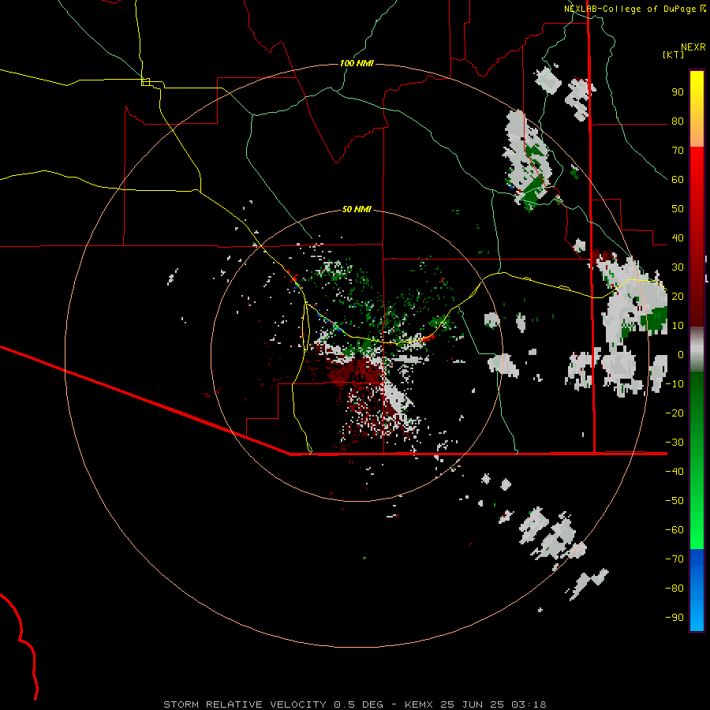Viewport: 710px width, 710px height.
Task: Click the 50 NMI range ring label
Action: click(357, 209)
